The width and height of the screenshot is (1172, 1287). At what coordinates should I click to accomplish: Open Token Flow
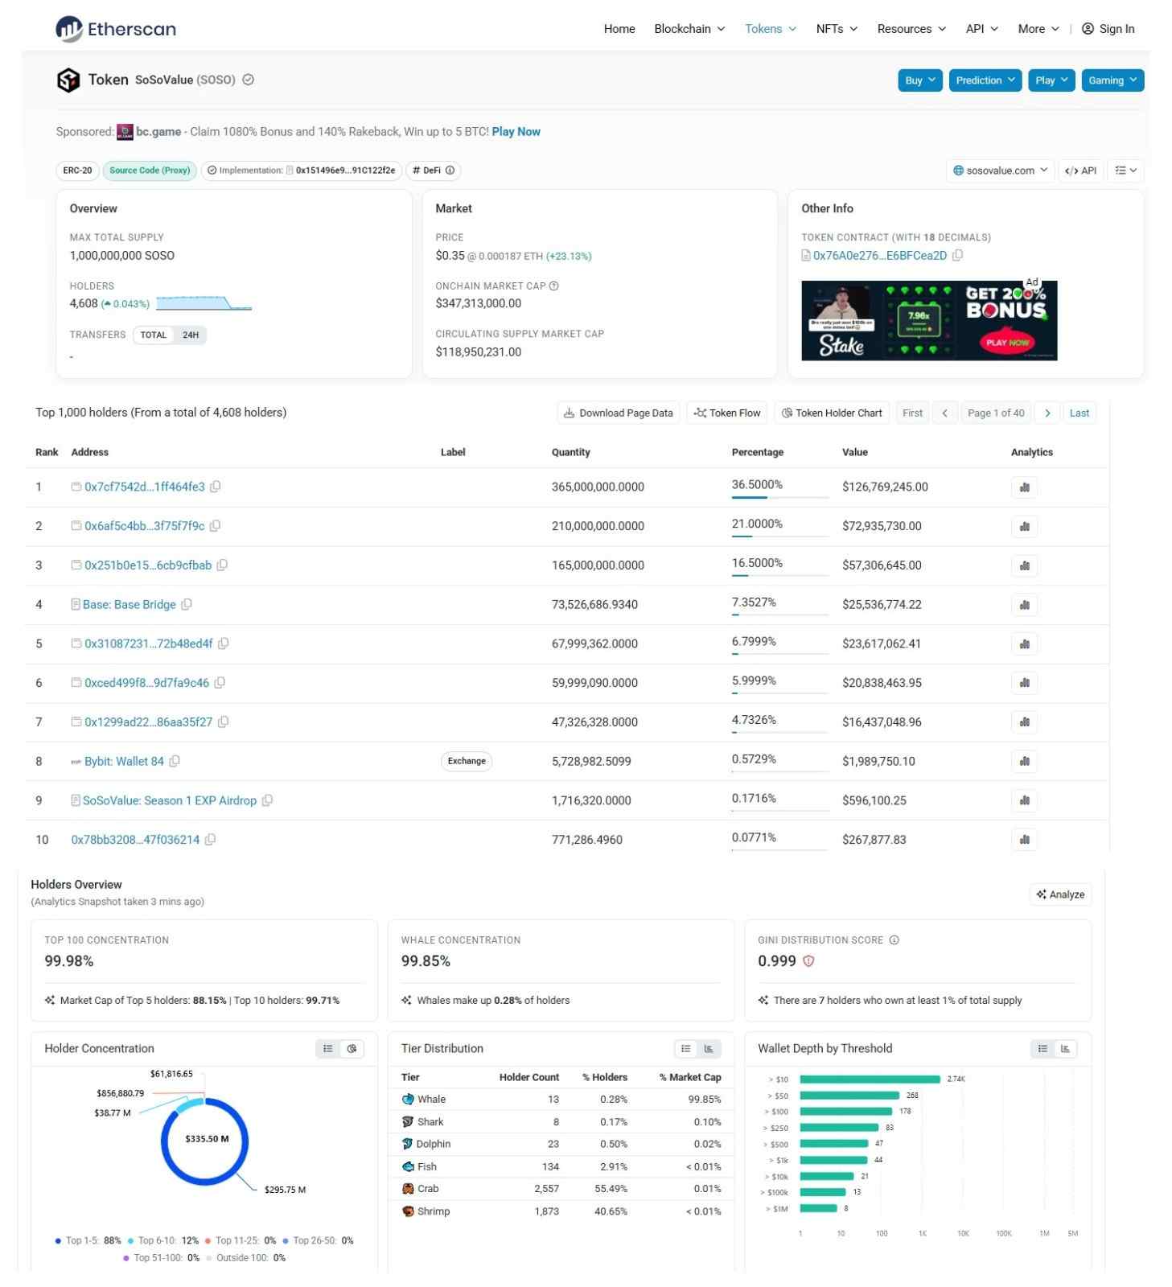pyautogui.click(x=726, y=413)
